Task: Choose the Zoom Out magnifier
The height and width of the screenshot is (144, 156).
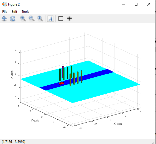Action: 32,18
